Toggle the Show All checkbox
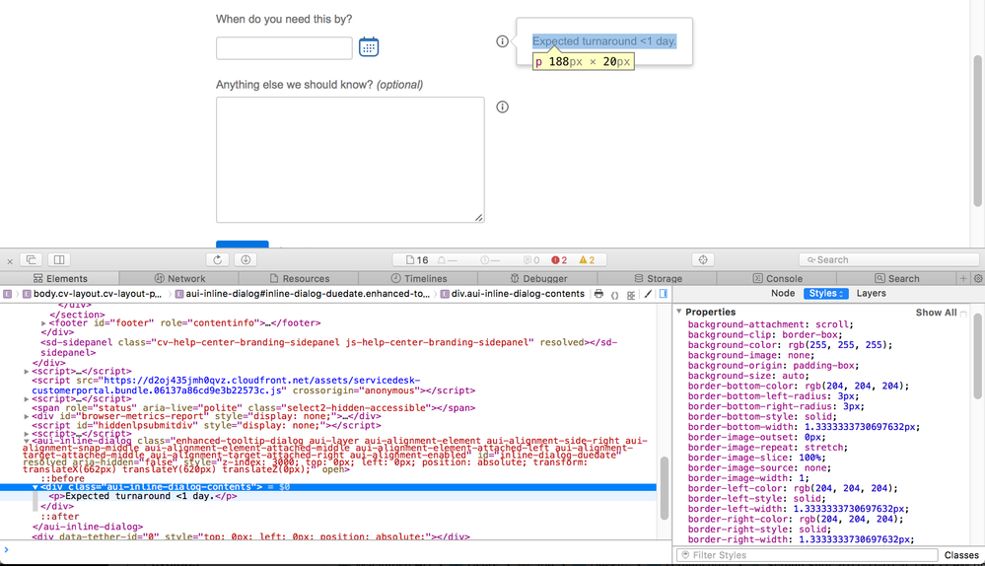This screenshot has width=985, height=566. tap(963, 314)
